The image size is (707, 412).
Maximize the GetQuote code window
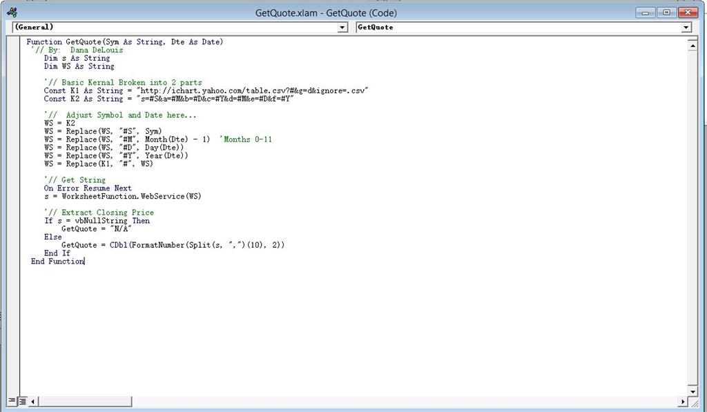666,12
